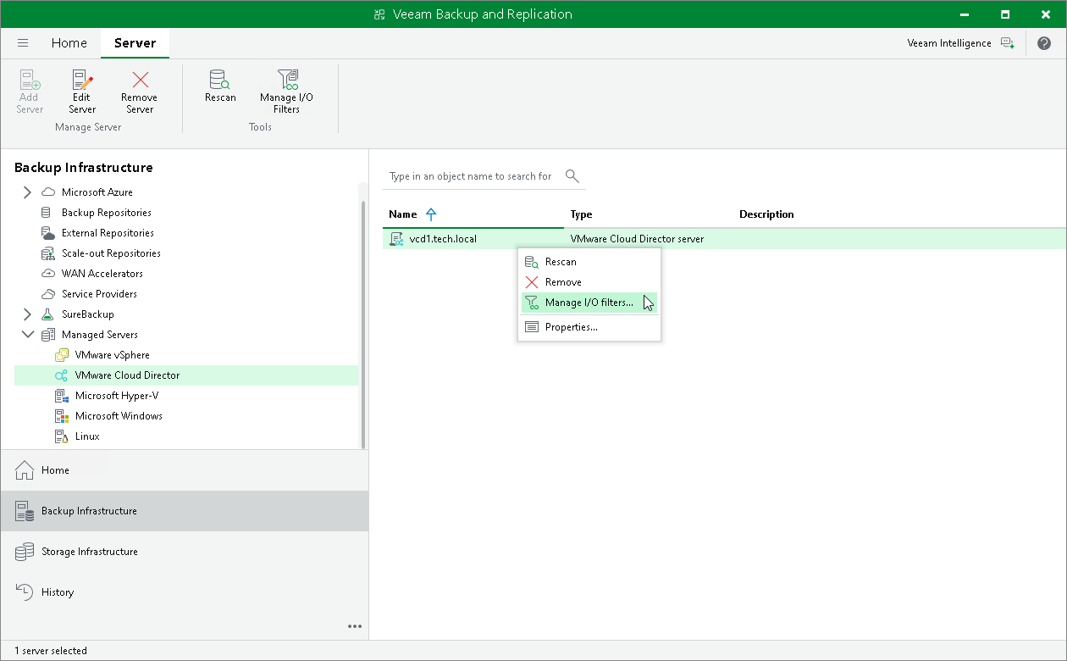Viewport: 1067px width, 661px height.
Task: Click the Rescan ribbon icon
Action: [x=220, y=81]
